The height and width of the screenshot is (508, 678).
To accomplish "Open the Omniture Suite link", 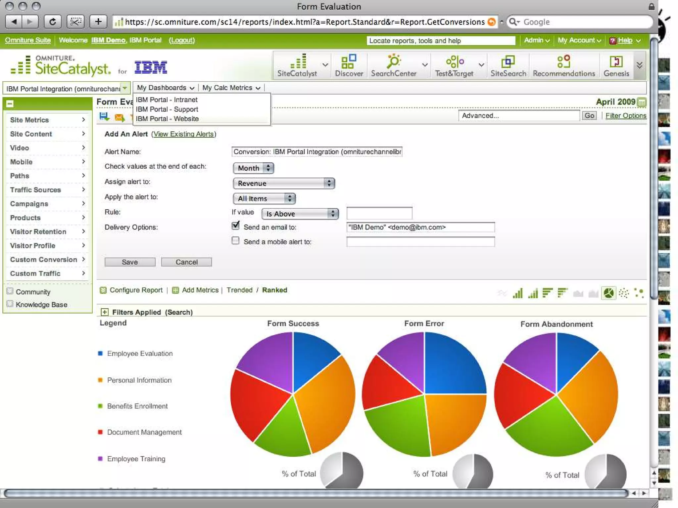I will click(28, 40).
